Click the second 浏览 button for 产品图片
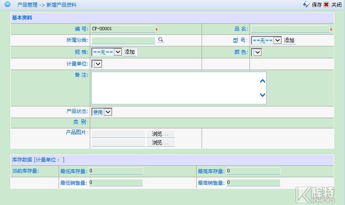345x205 pixels. tap(160, 143)
